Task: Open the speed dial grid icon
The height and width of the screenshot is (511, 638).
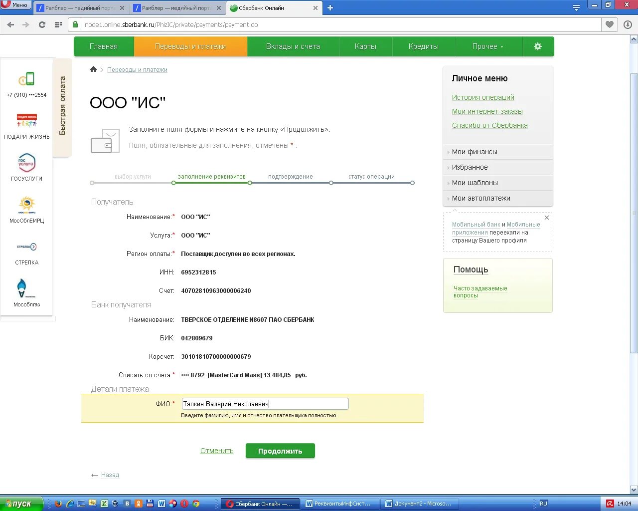Action: (58, 24)
